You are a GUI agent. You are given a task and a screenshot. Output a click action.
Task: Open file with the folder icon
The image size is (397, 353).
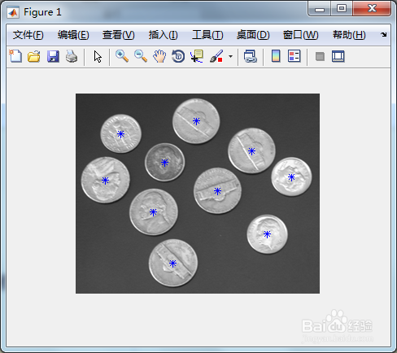click(34, 56)
